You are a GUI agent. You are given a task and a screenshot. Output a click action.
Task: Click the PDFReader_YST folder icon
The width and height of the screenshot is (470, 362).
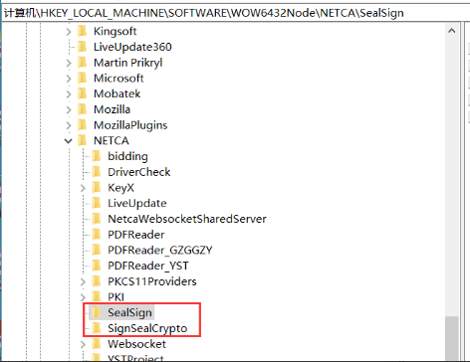pos(97,266)
